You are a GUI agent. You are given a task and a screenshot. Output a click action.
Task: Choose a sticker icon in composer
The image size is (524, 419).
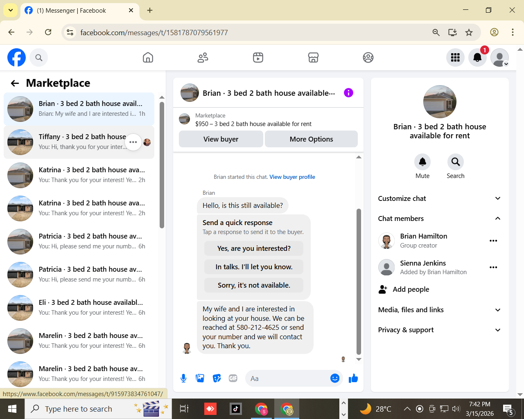pos(217,378)
